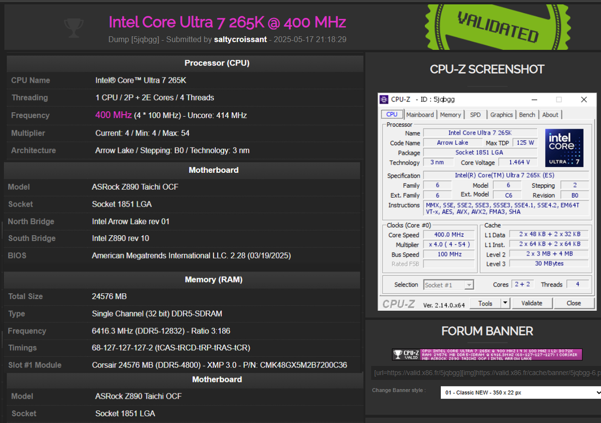Open the Socket #1 selection dropdown

click(448, 285)
